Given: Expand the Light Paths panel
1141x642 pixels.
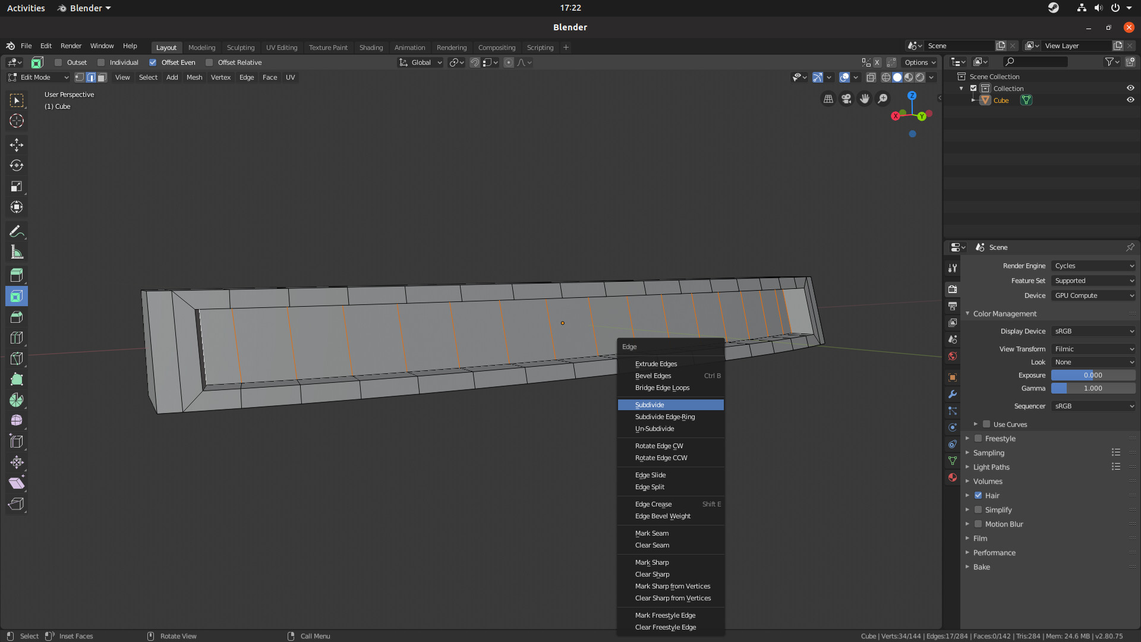Looking at the screenshot, I should 991,467.
